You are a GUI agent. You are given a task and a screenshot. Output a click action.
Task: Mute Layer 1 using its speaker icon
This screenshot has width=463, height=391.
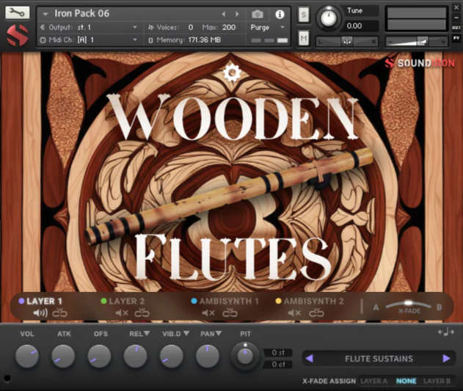40,313
